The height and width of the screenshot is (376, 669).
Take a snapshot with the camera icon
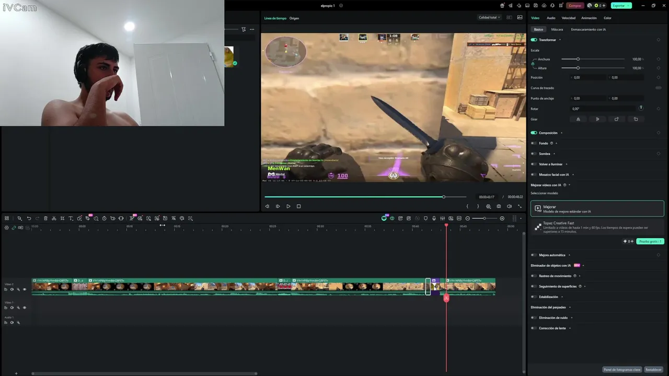[x=499, y=206]
